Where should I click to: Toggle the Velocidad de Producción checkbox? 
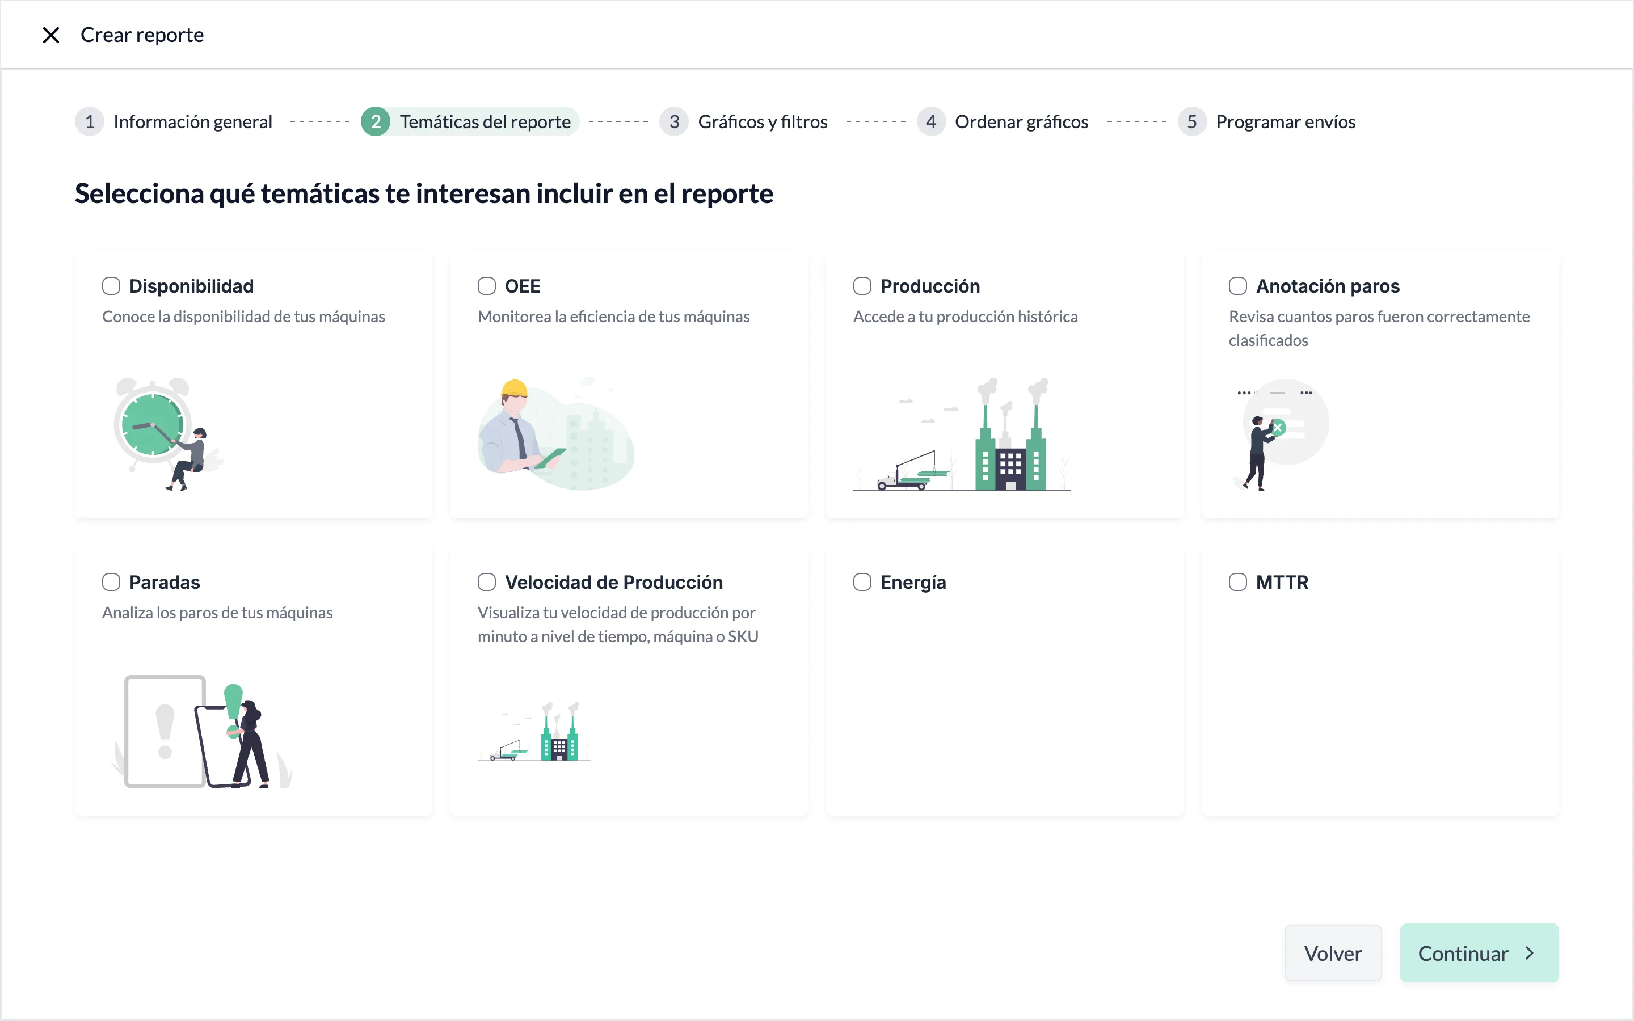point(487,582)
